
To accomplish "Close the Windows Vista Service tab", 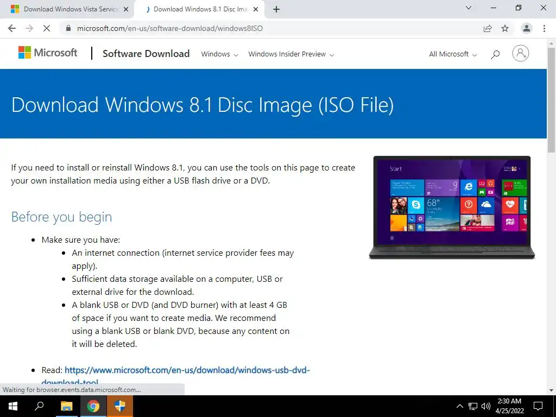I will 126,9.
